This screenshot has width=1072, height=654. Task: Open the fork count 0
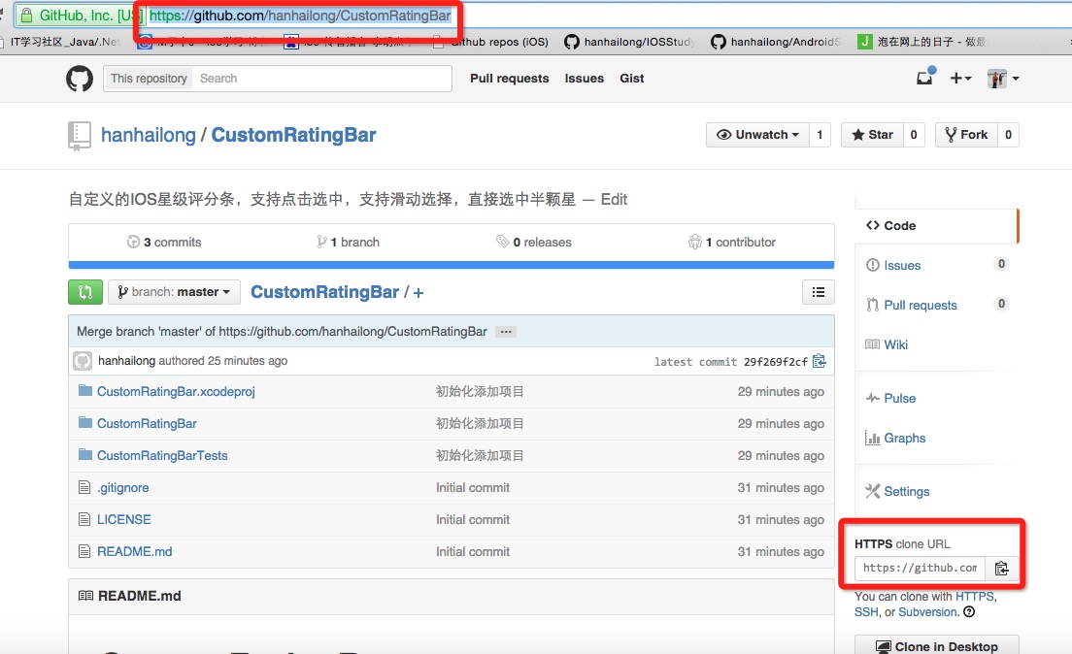click(1008, 135)
